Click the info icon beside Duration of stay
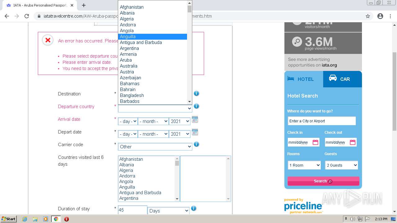The height and width of the screenshot is (223, 397). tap(194, 208)
